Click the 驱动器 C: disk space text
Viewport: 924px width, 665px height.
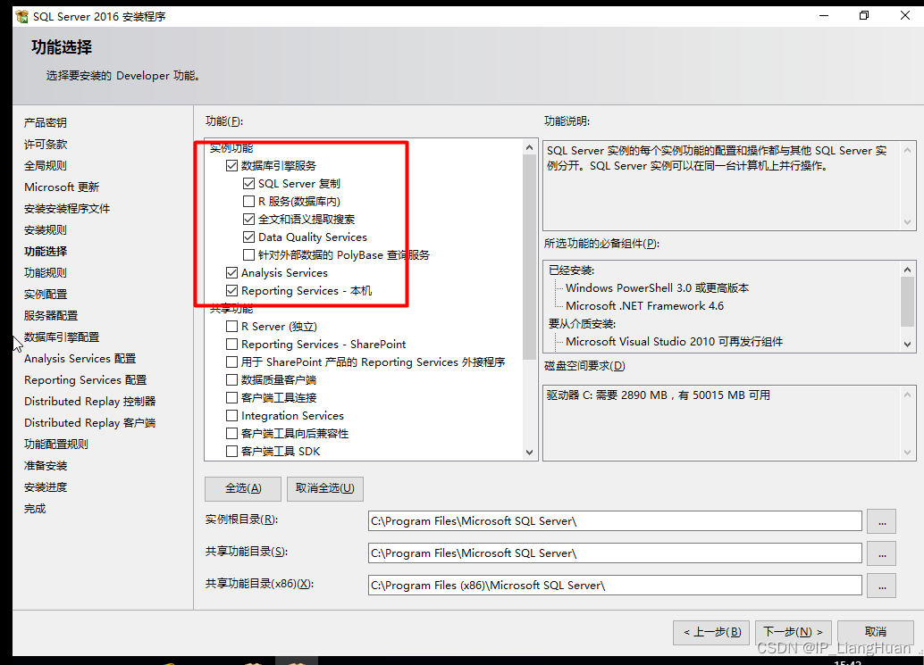coord(659,395)
